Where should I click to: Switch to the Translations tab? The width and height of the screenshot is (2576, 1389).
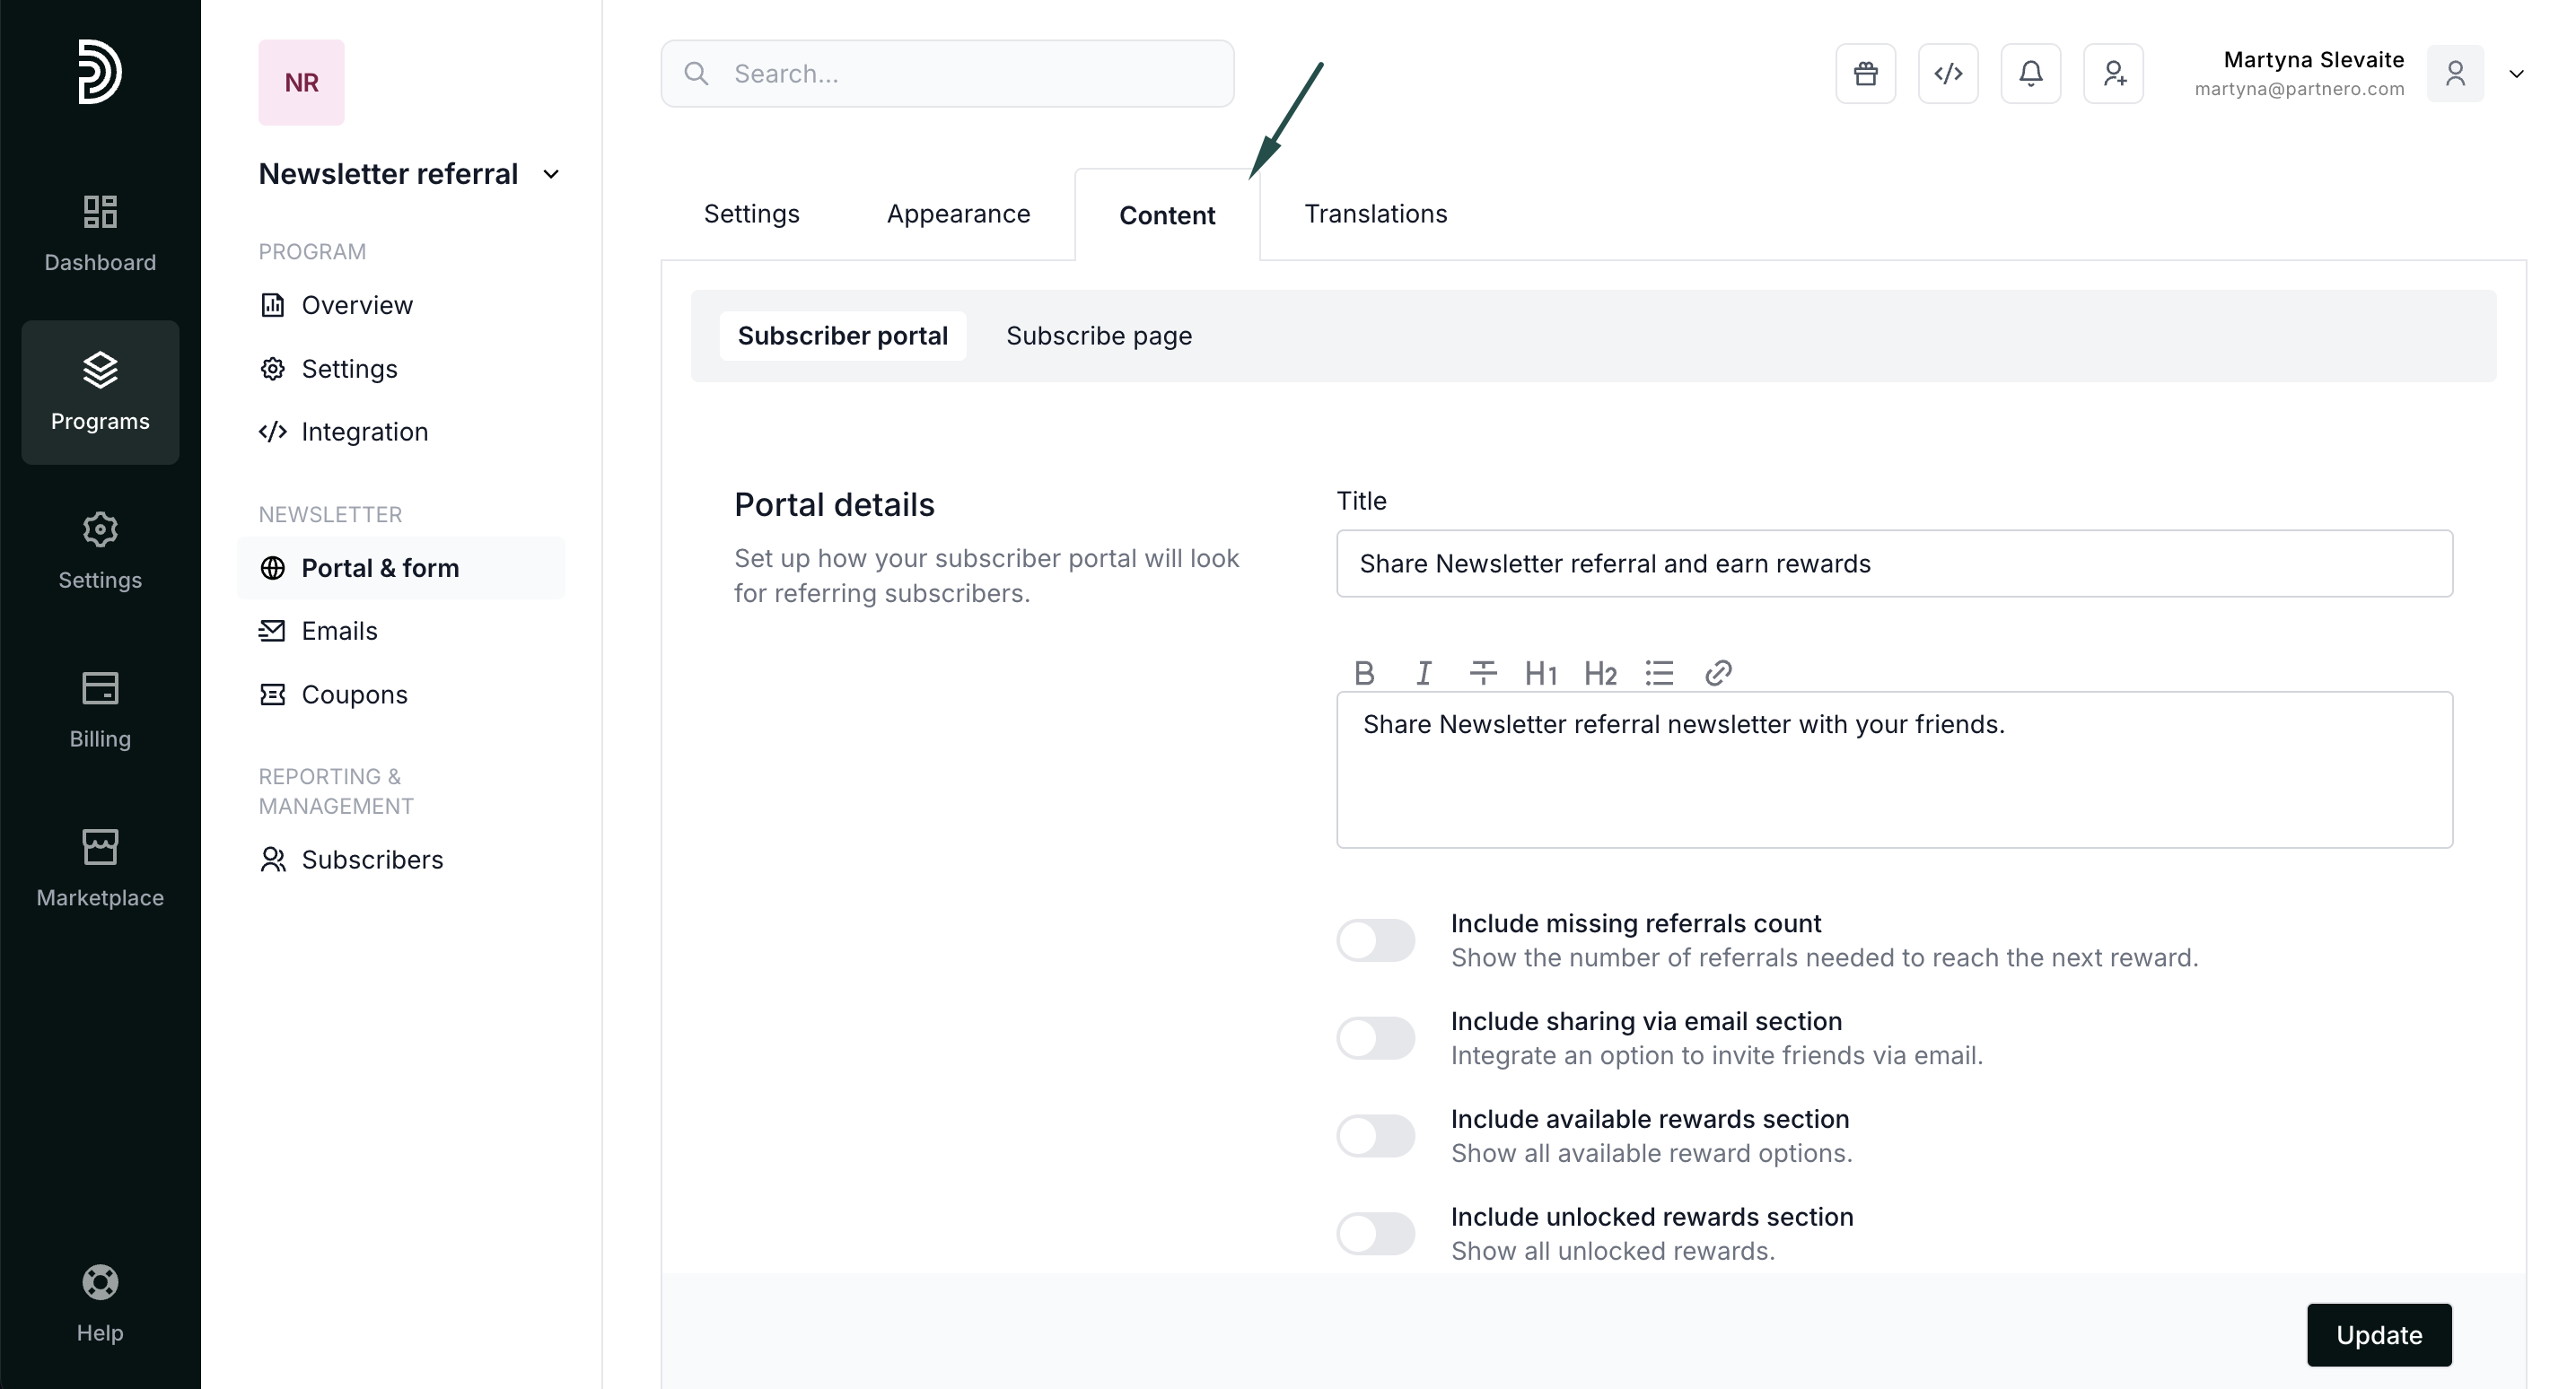click(1375, 214)
